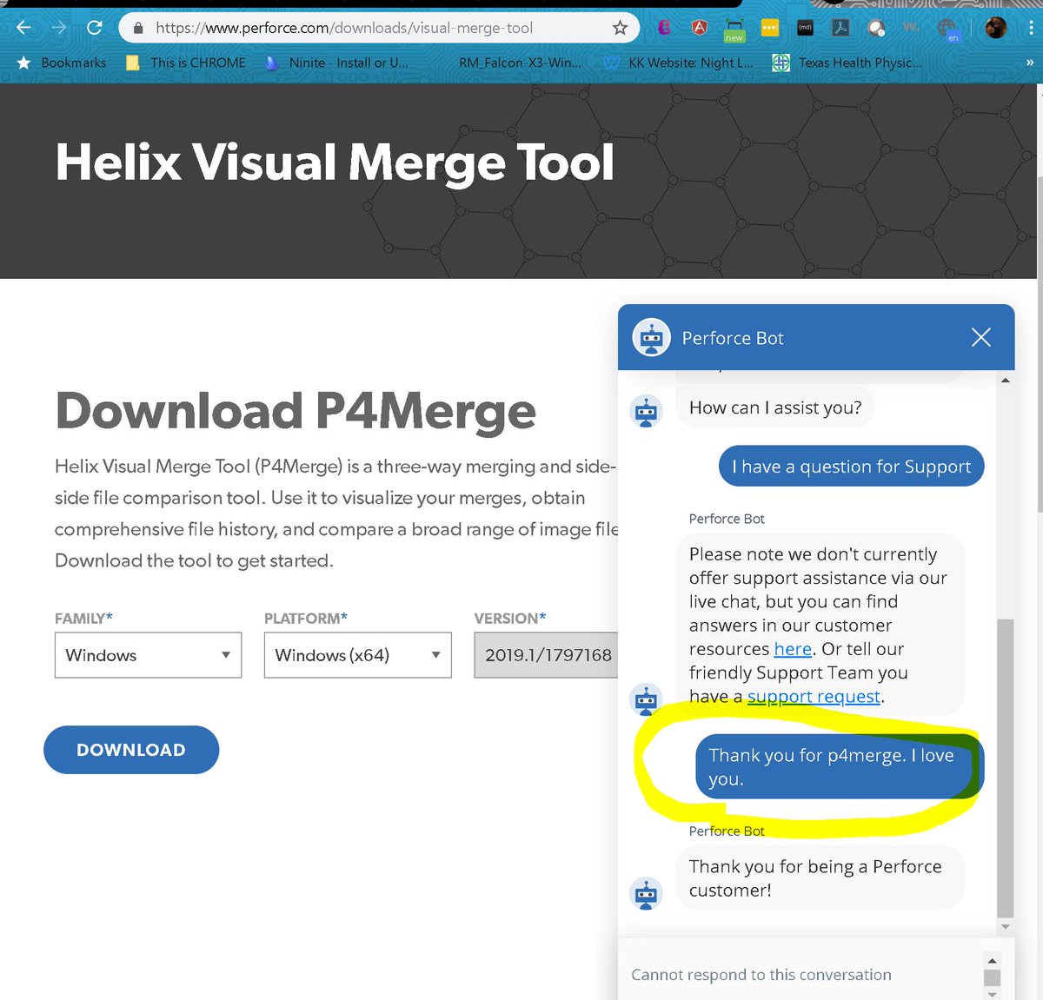Click the 'How can I assist you?' message
The width and height of the screenshot is (1043, 1000).
[x=775, y=407]
